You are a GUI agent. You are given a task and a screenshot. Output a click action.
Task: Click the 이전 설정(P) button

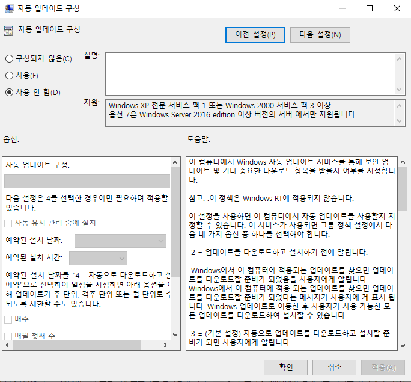click(x=255, y=35)
